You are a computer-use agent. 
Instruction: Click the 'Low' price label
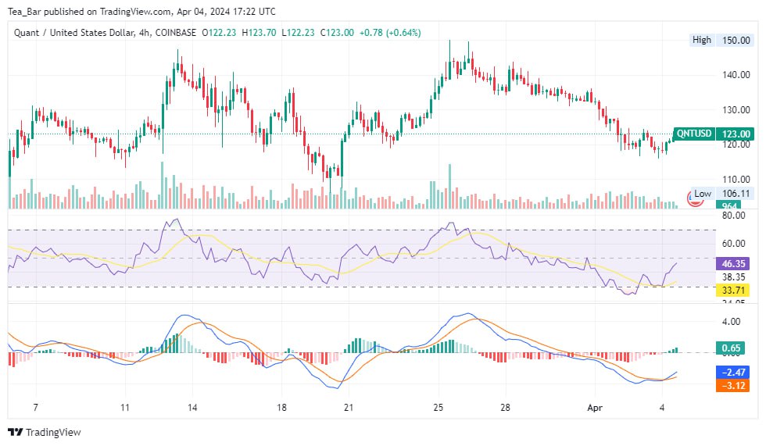pos(703,194)
